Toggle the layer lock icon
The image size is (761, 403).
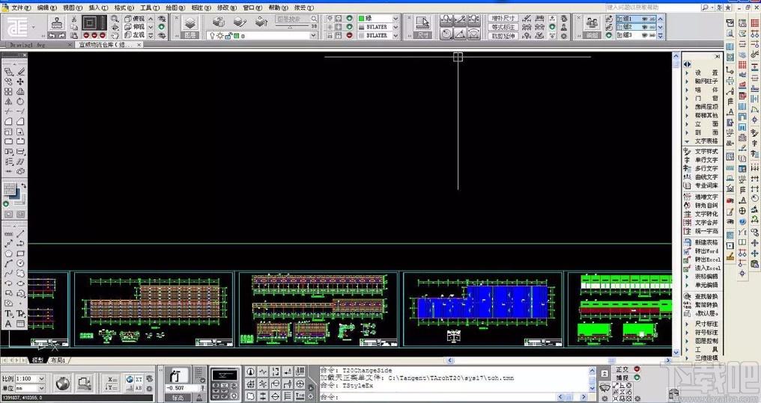pyautogui.click(x=228, y=36)
